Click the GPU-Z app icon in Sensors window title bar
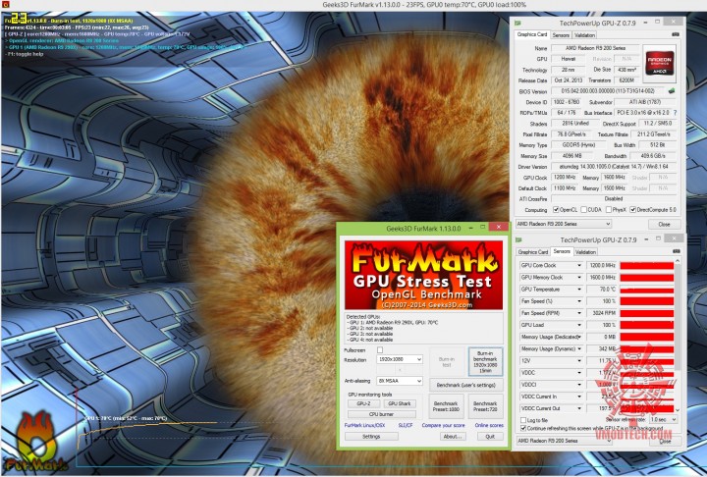This screenshot has height=477, width=707. pyautogui.click(x=519, y=239)
